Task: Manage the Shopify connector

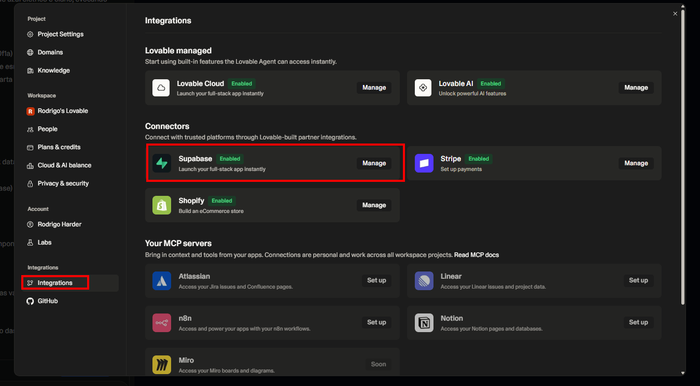Action: [x=374, y=205]
